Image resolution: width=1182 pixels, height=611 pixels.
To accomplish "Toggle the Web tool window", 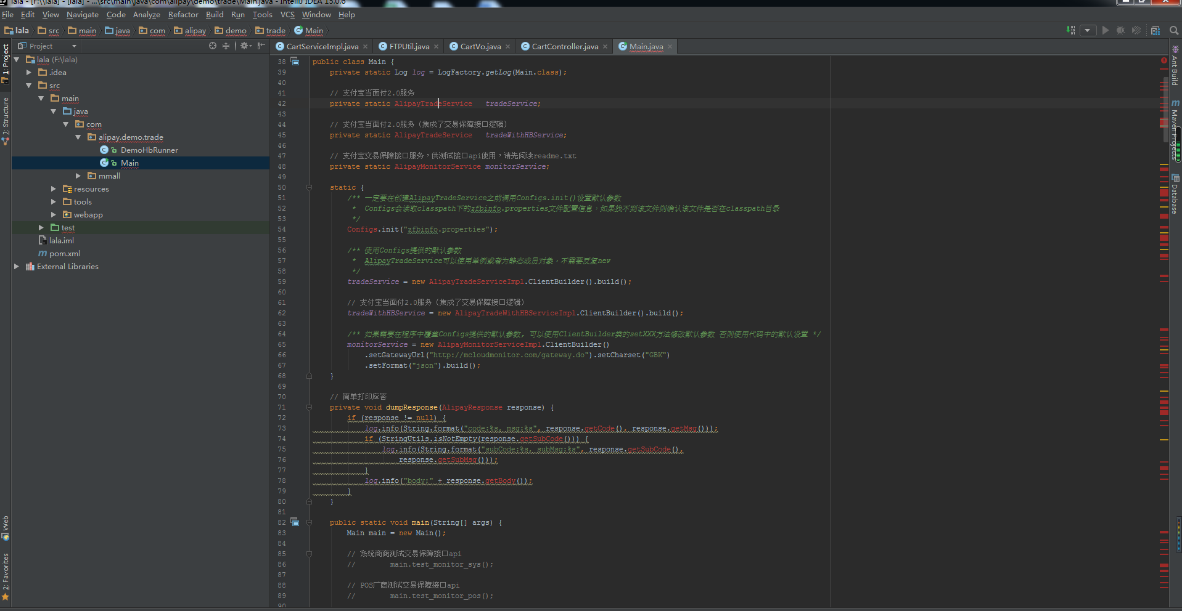I will click(6, 528).
